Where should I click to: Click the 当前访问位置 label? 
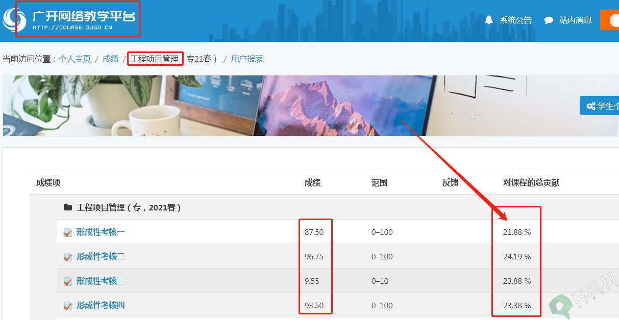29,59
